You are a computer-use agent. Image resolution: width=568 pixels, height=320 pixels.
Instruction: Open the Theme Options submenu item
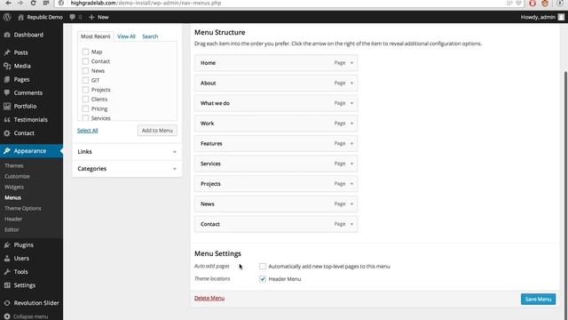[x=23, y=209]
